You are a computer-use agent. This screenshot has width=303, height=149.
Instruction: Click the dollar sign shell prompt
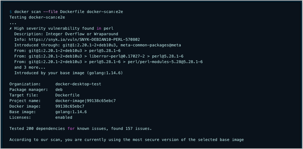(x=11, y=12)
